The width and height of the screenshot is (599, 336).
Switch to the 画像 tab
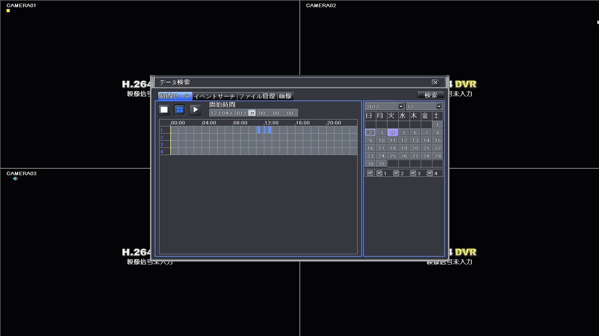[x=285, y=96]
